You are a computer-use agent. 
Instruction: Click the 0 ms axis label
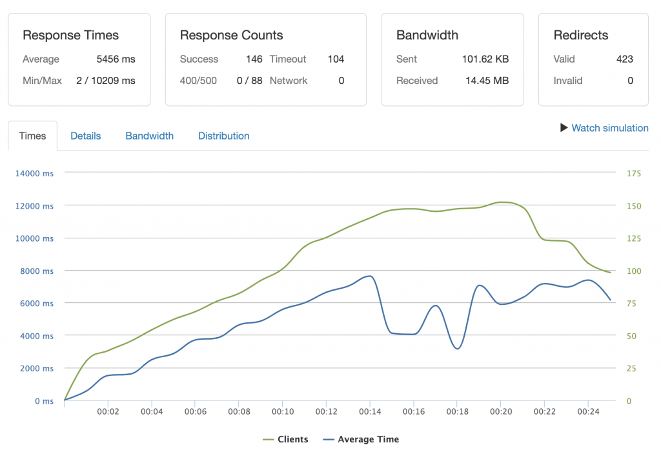coord(45,400)
